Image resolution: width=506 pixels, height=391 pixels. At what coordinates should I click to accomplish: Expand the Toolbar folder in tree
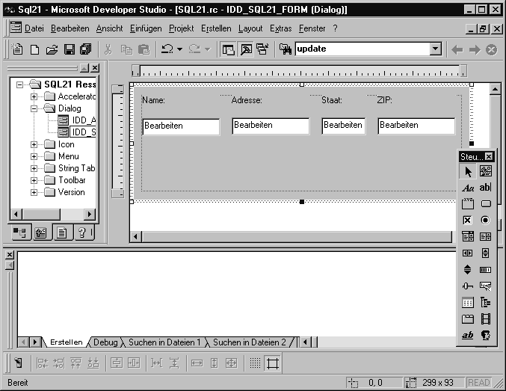point(34,180)
